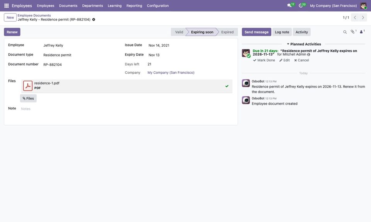This screenshot has width=371, height=222.
Task: Set status to Valid
Action: [179, 32]
